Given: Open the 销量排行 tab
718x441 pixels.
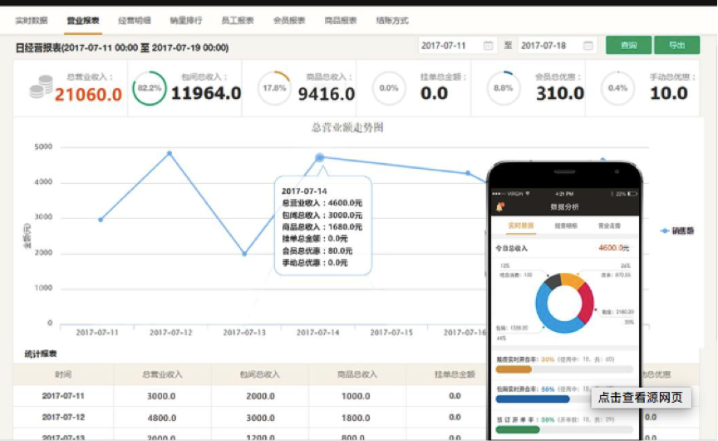Looking at the screenshot, I should tap(186, 21).
